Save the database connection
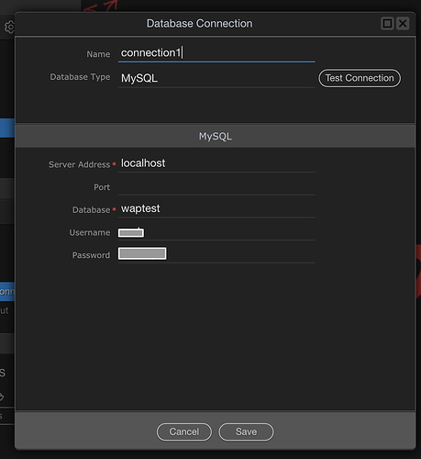The width and height of the screenshot is (421, 459). tap(246, 431)
